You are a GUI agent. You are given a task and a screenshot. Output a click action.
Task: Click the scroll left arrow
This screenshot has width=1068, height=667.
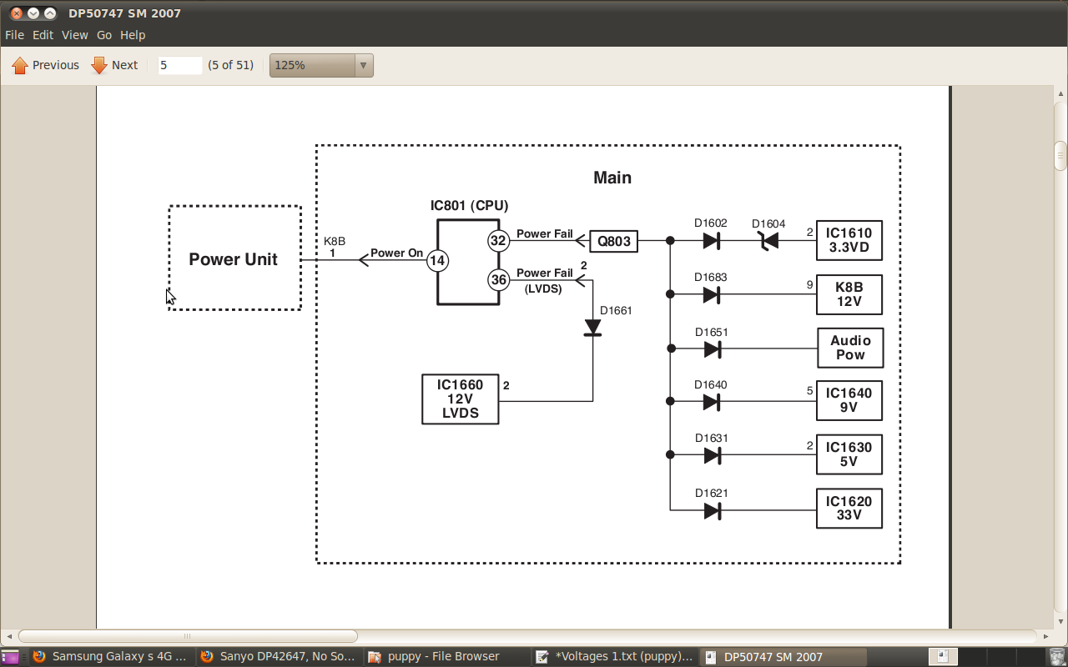pos(10,636)
